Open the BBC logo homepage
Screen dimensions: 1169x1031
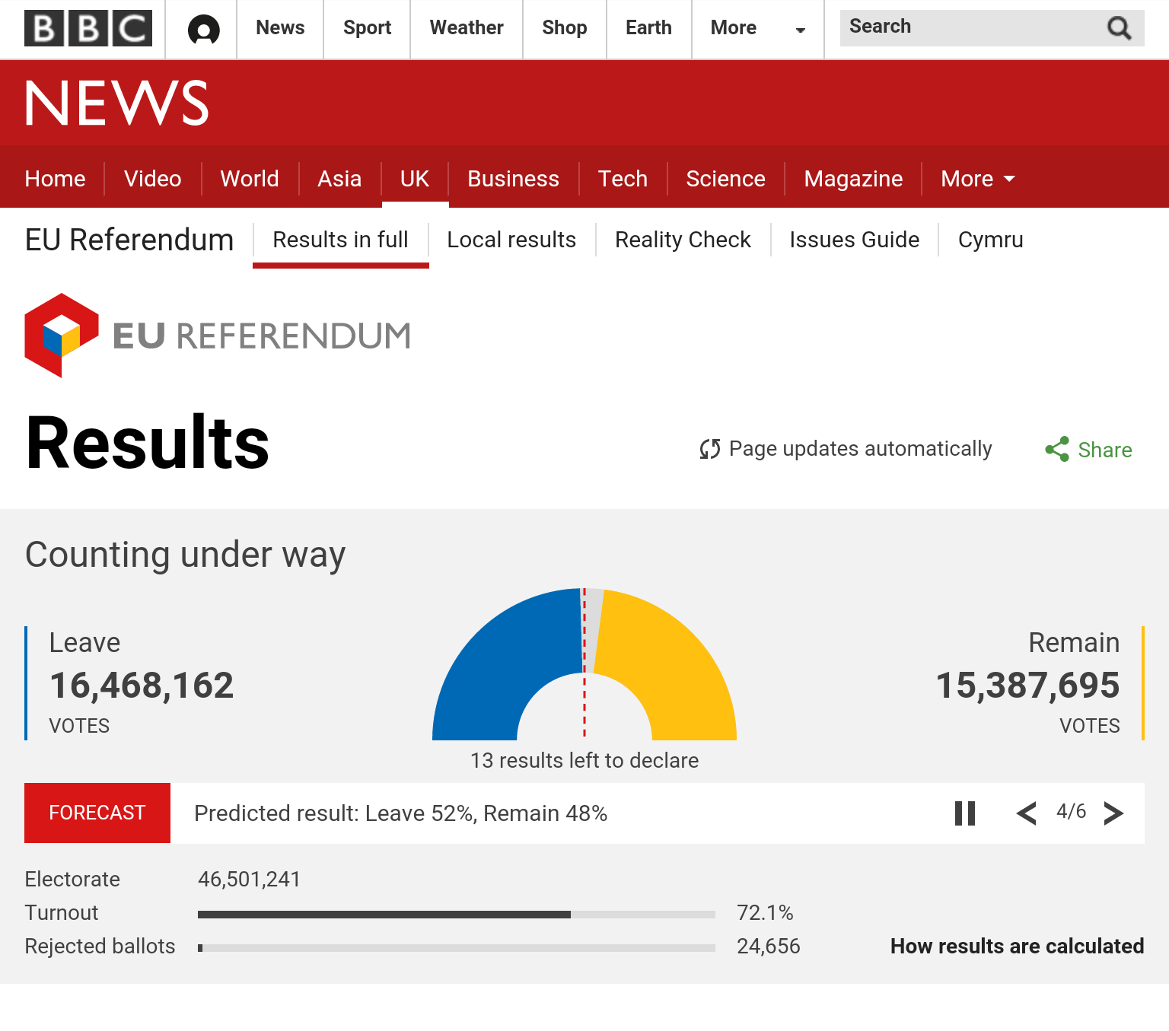point(88,28)
